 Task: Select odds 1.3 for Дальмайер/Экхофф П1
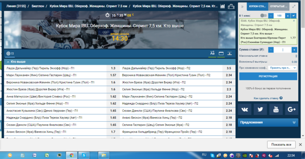pyautogui.click(x=113, y=68)
